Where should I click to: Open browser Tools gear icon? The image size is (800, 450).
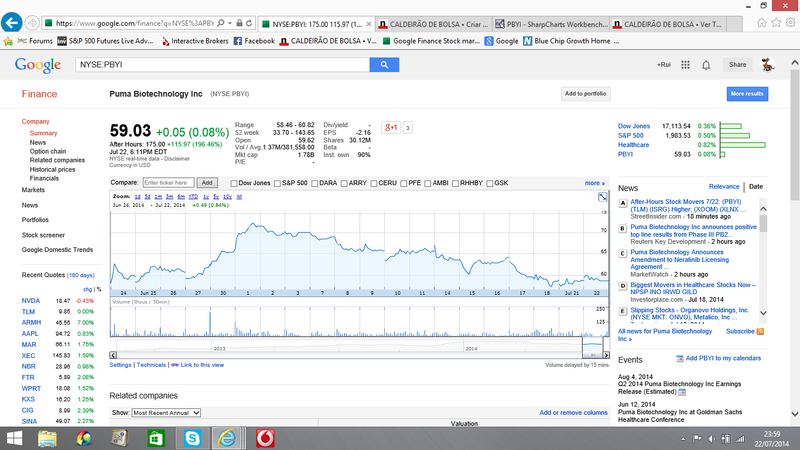[x=790, y=23]
